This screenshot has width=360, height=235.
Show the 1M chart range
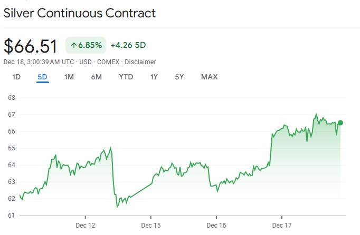(x=69, y=77)
